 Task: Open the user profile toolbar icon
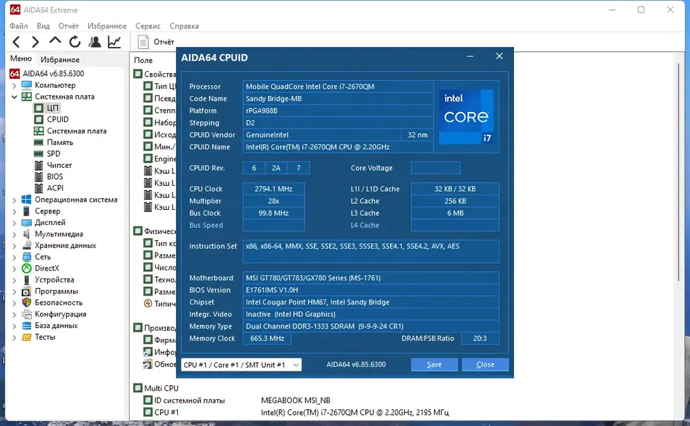coord(95,42)
